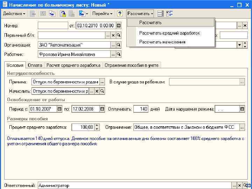Open help with the question mark icon

(x=120, y=14)
